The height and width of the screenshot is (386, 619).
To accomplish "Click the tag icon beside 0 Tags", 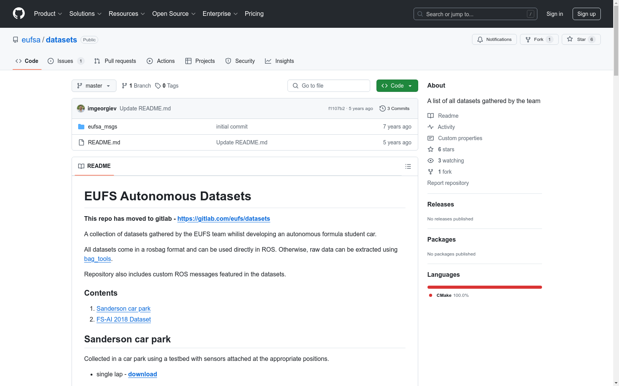I will click(x=158, y=86).
